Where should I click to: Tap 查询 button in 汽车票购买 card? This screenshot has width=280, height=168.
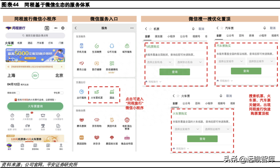pos(246,71)
